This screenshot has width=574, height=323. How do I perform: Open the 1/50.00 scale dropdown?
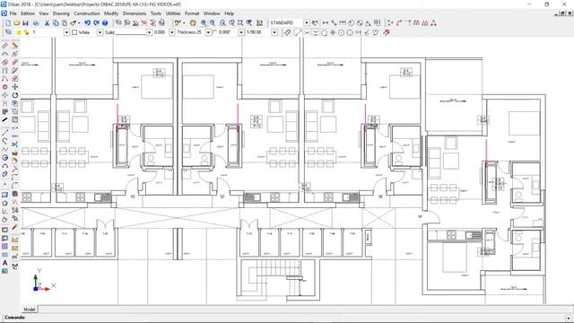274,32
